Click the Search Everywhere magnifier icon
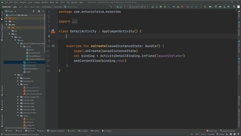The width and height of the screenshot is (241, 136). (x=234, y=7)
